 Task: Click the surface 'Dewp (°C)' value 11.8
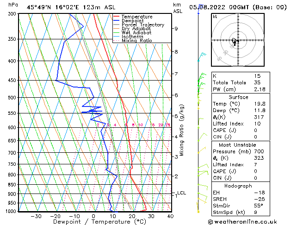pos(260,111)
